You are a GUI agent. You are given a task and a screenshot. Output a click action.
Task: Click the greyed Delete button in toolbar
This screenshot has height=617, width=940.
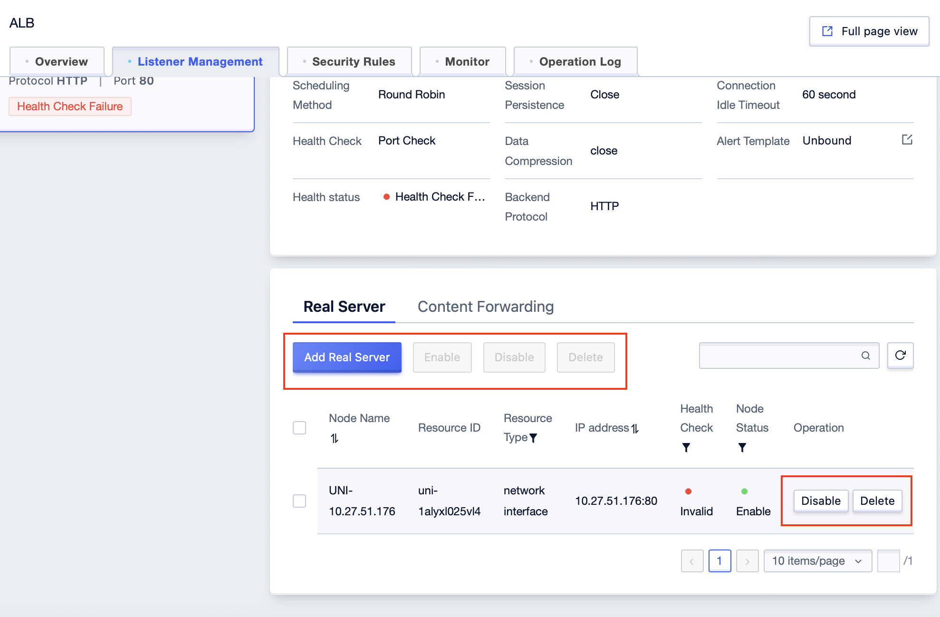[x=585, y=357]
